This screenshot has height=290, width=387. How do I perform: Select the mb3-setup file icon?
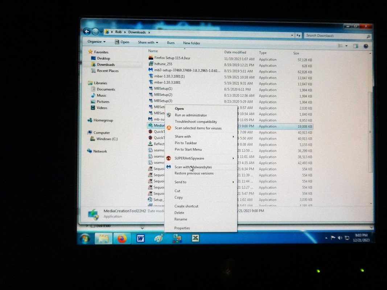[151, 70]
